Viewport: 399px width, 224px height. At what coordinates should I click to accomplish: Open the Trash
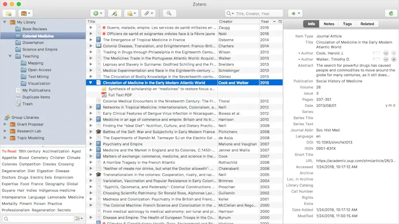pyautogui.click(x=27, y=104)
